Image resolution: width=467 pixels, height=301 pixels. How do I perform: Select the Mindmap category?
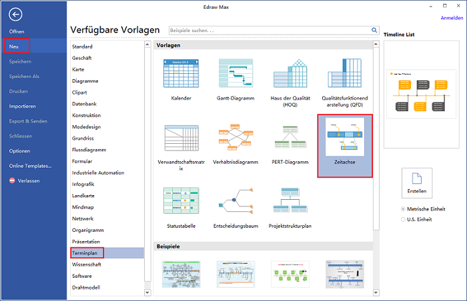point(83,207)
